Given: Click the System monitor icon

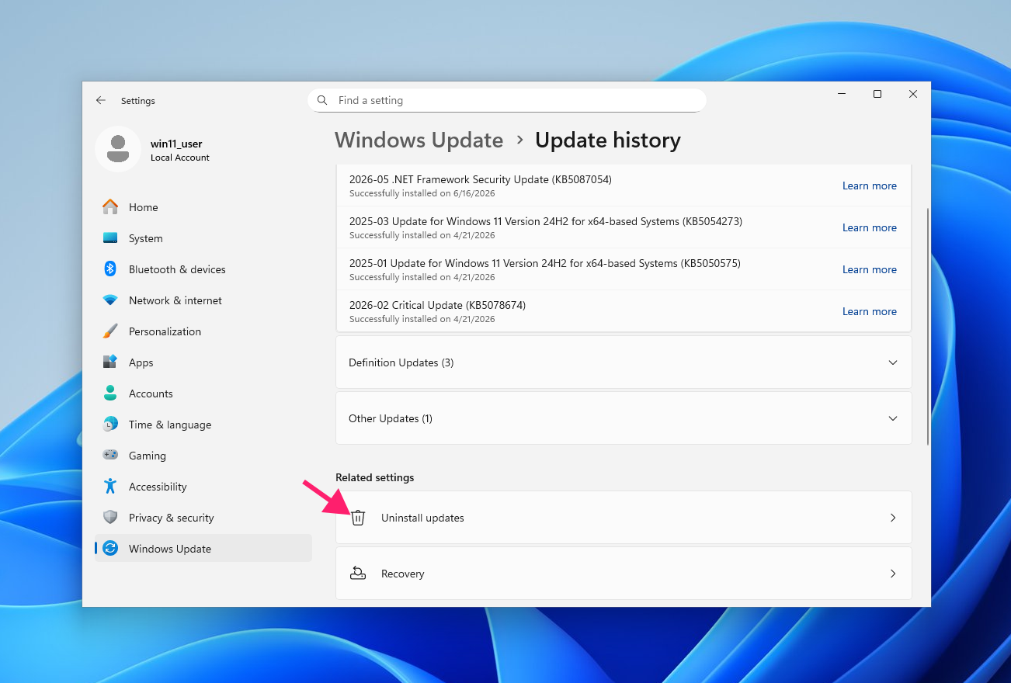Looking at the screenshot, I should click(110, 238).
